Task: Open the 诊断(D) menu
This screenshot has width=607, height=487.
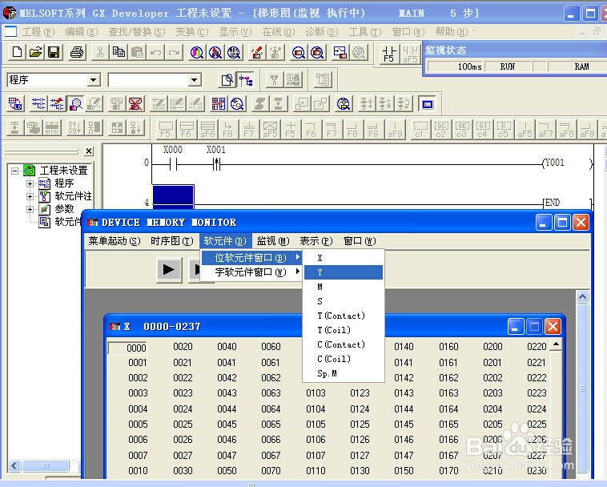Action: (322, 32)
